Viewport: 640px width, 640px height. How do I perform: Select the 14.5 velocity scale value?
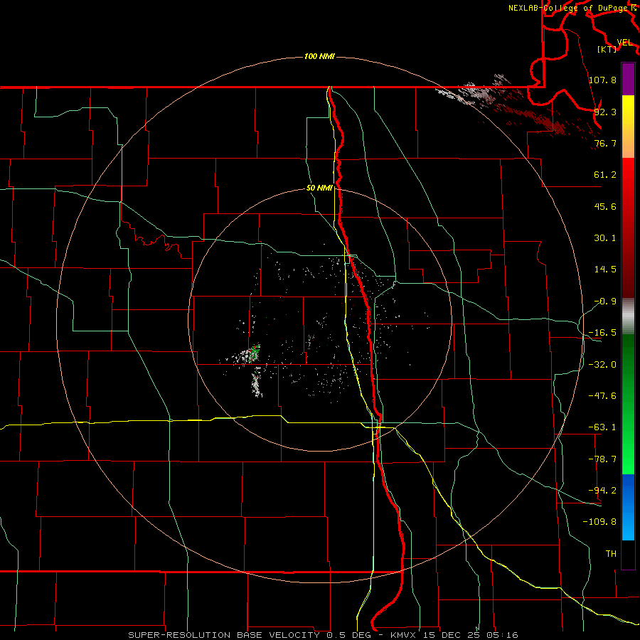click(x=605, y=270)
